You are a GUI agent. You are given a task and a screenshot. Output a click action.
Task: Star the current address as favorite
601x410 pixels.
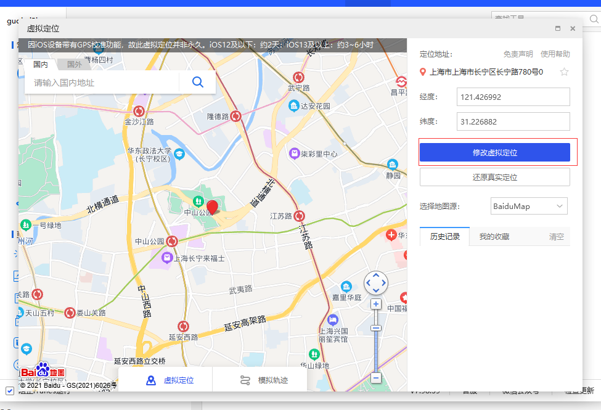pos(564,72)
